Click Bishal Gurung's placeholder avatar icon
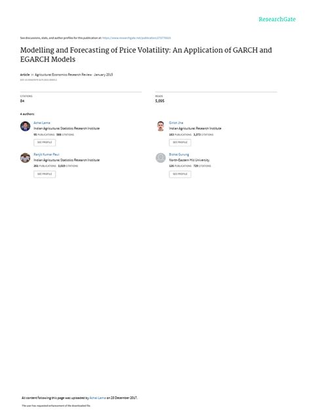This screenshot has width=311, height=415. 161,158
